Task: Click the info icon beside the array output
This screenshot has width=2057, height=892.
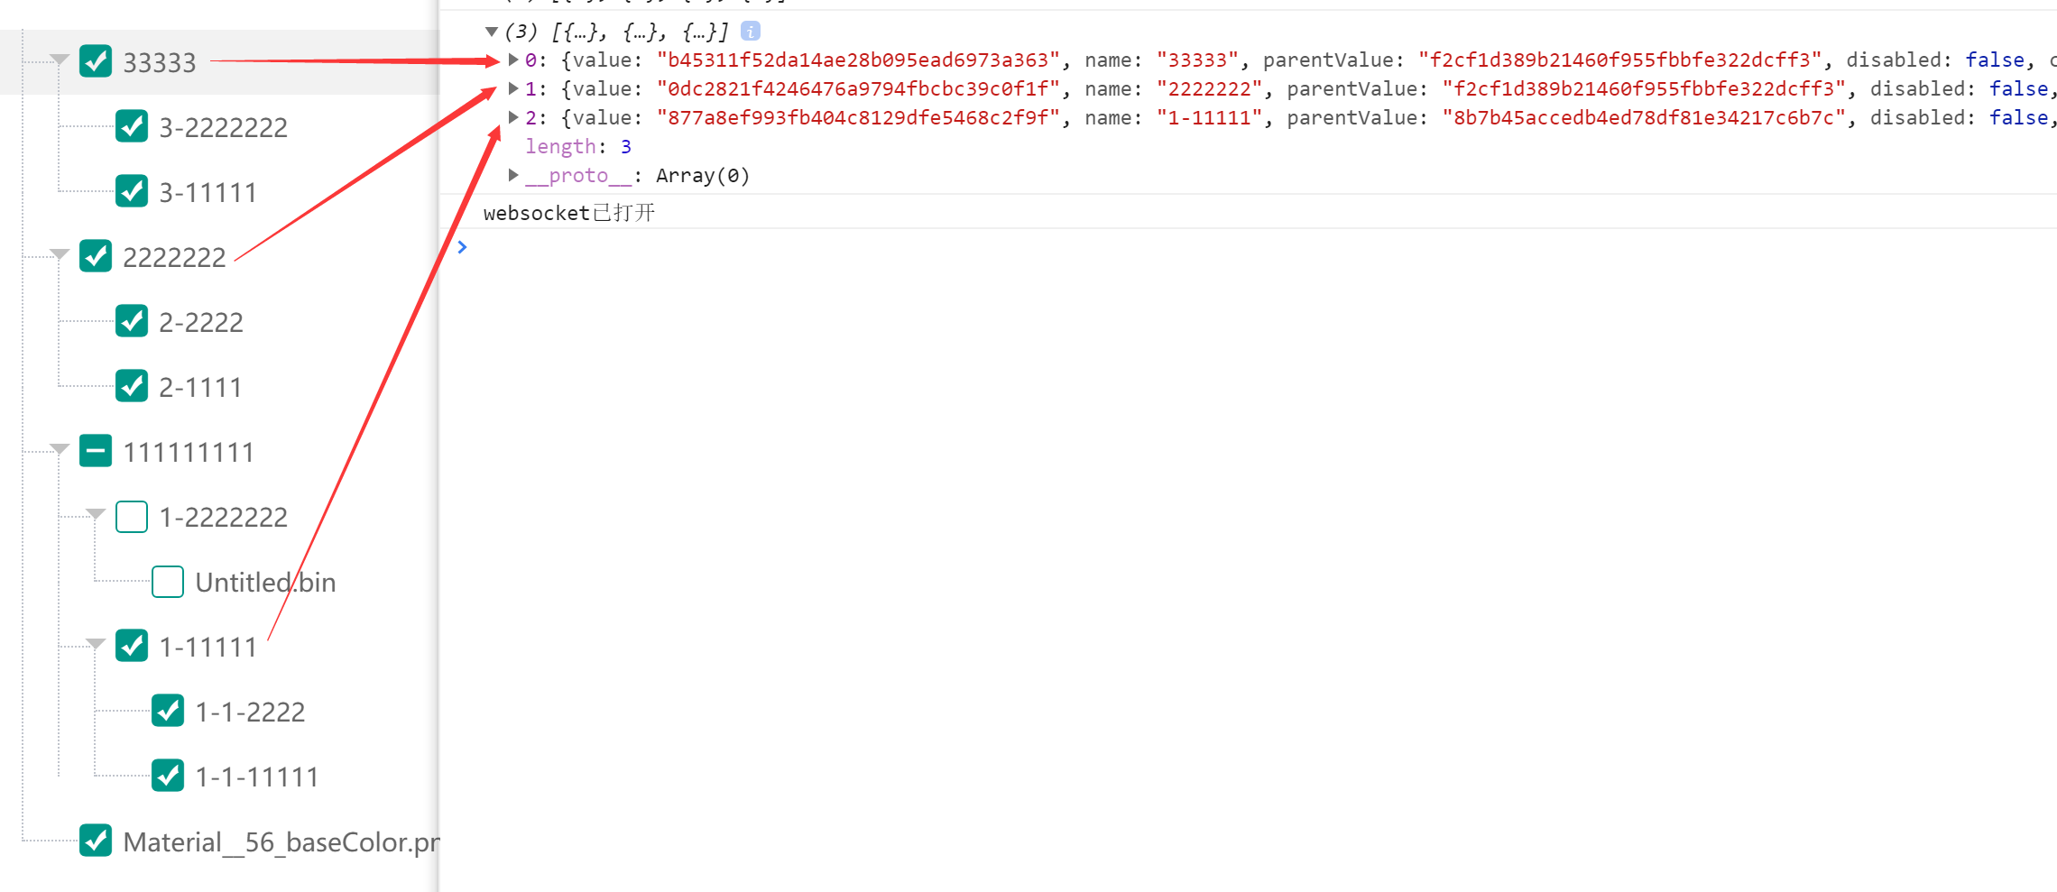Action: coord(751,31)
